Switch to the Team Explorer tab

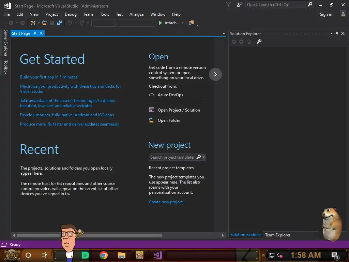(x=277, y=235)
